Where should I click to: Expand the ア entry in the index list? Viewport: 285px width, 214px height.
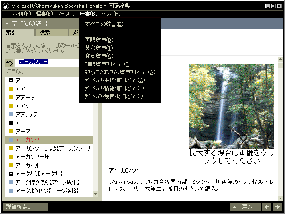(x=11, y=81)
